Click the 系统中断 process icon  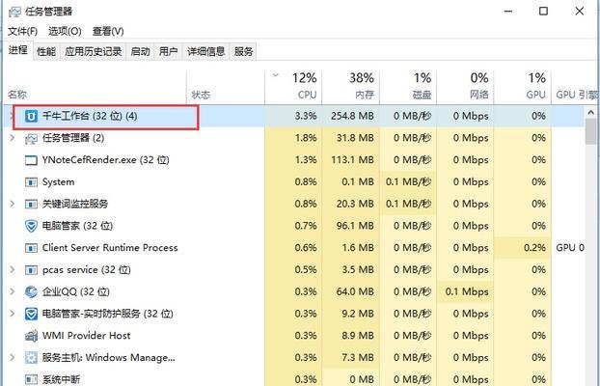[31, 379]
